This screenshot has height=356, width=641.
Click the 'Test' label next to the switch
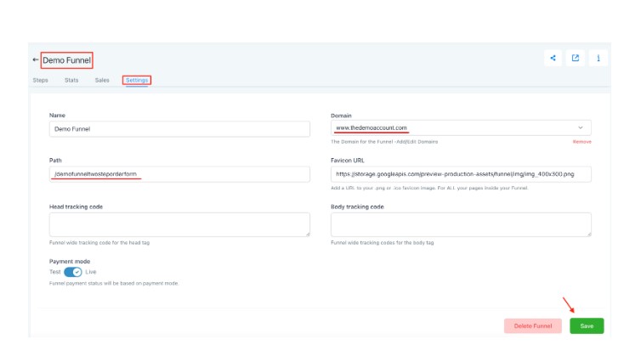coord(54,272)
